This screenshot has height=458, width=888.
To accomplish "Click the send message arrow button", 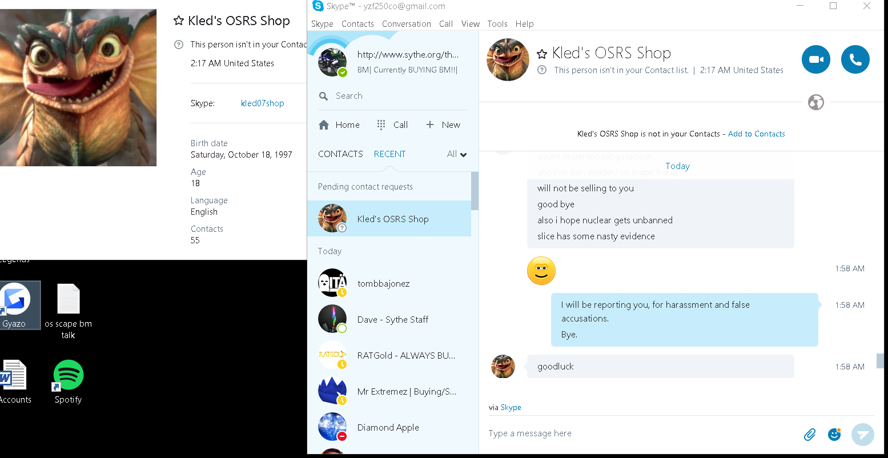I will coord(862,434).
